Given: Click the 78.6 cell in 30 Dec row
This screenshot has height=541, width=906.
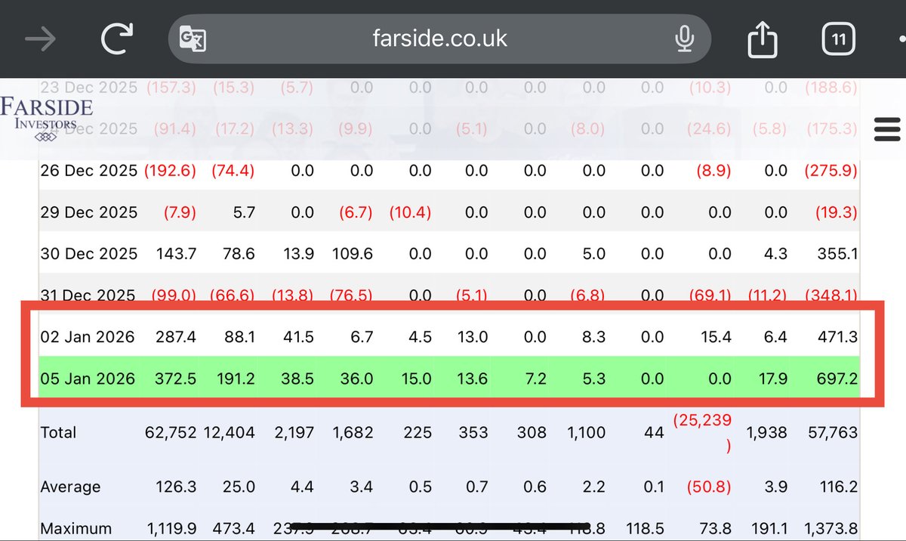Looking at the screenshot, I should coord(239,254).
